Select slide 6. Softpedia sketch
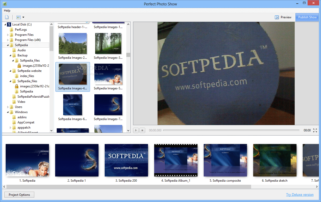The width and height of the screenshot is (321, 202). pyautogui.click(x=275, y=160)
